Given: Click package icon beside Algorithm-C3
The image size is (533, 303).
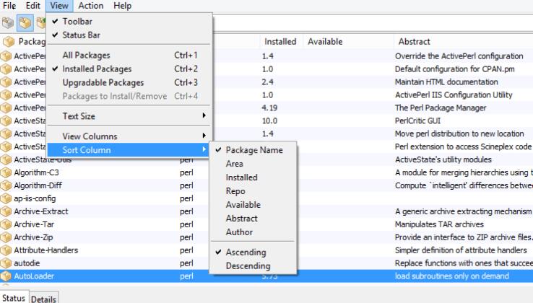Looking at the screenshot, I should coord(6,172).
